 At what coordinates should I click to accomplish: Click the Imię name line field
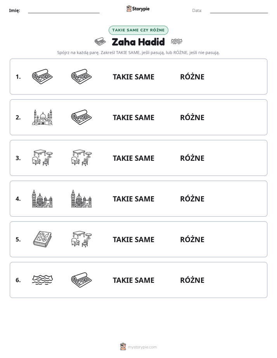pos(64,10)
